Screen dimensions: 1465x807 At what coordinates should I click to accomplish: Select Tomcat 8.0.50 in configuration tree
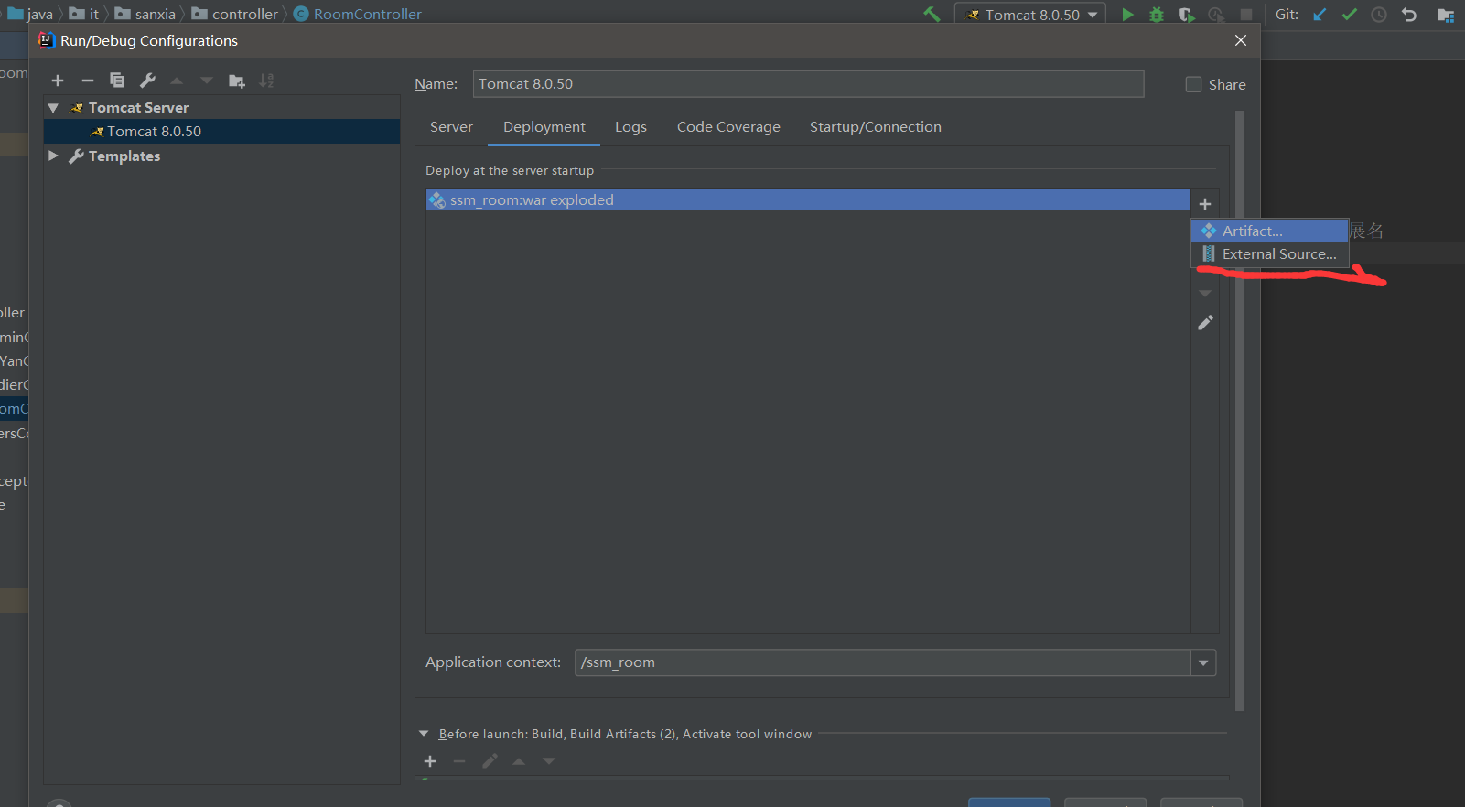pyautogui.click(x=222, y=132)
